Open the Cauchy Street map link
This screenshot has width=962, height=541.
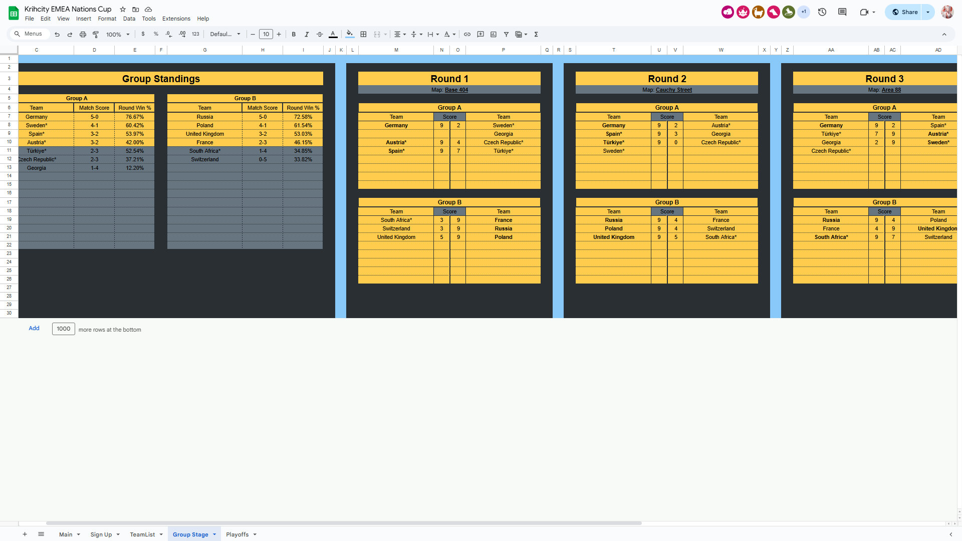[673, 90]
